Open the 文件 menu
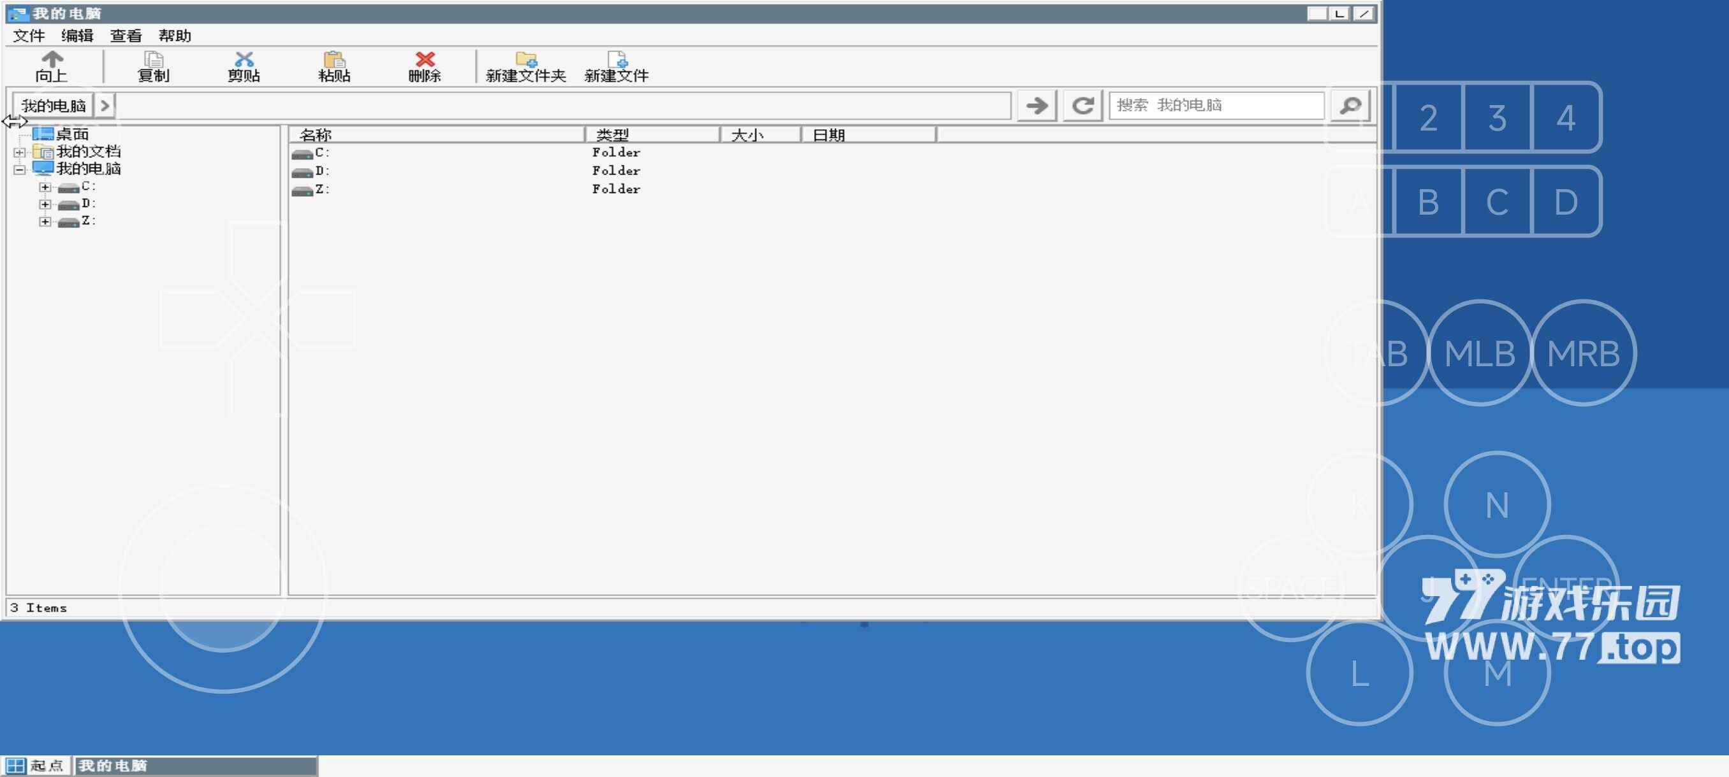The height and width of the screenshot is (777, 1729). click(29, 36)
